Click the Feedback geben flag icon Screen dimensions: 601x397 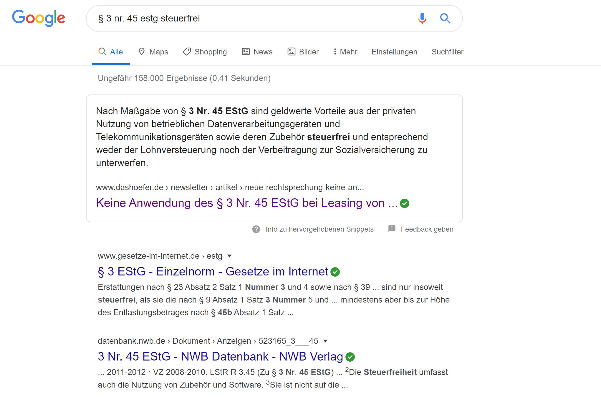tap(392, 229)
